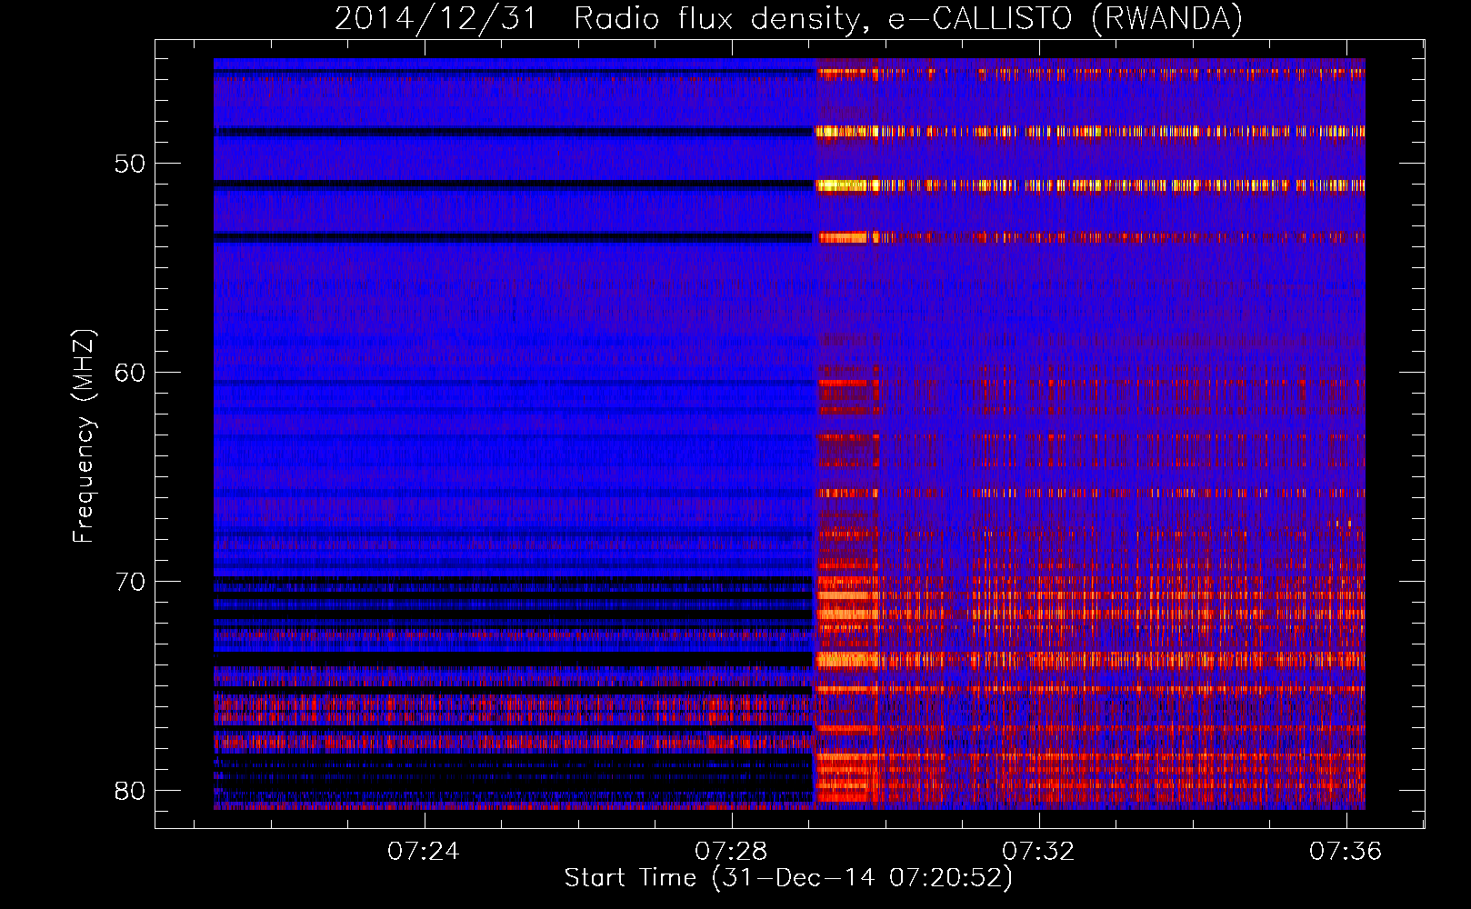Select the 80 frequency tick label
This screenshot has height=909, width=1471.
[x=130, y=791]
